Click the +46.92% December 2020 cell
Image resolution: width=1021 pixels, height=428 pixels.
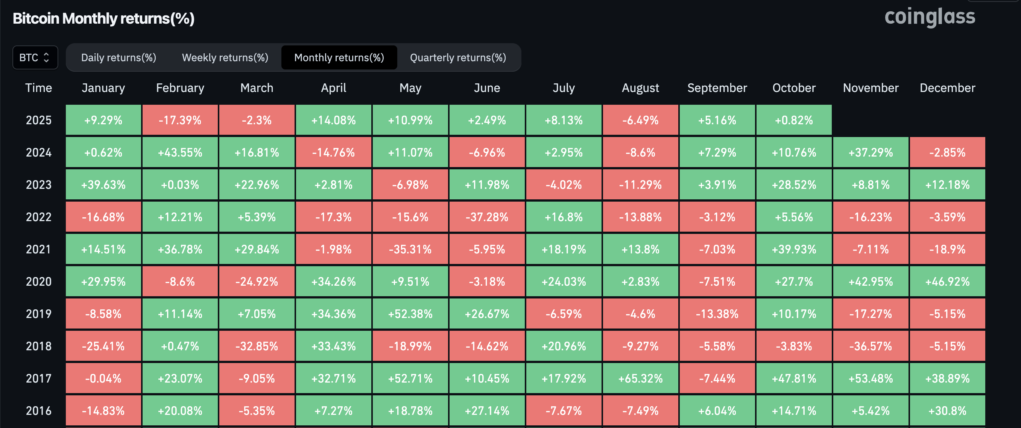(947, 282)
